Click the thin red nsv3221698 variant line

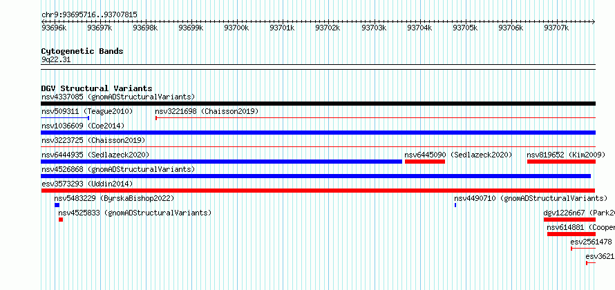(x=375, y=118)
